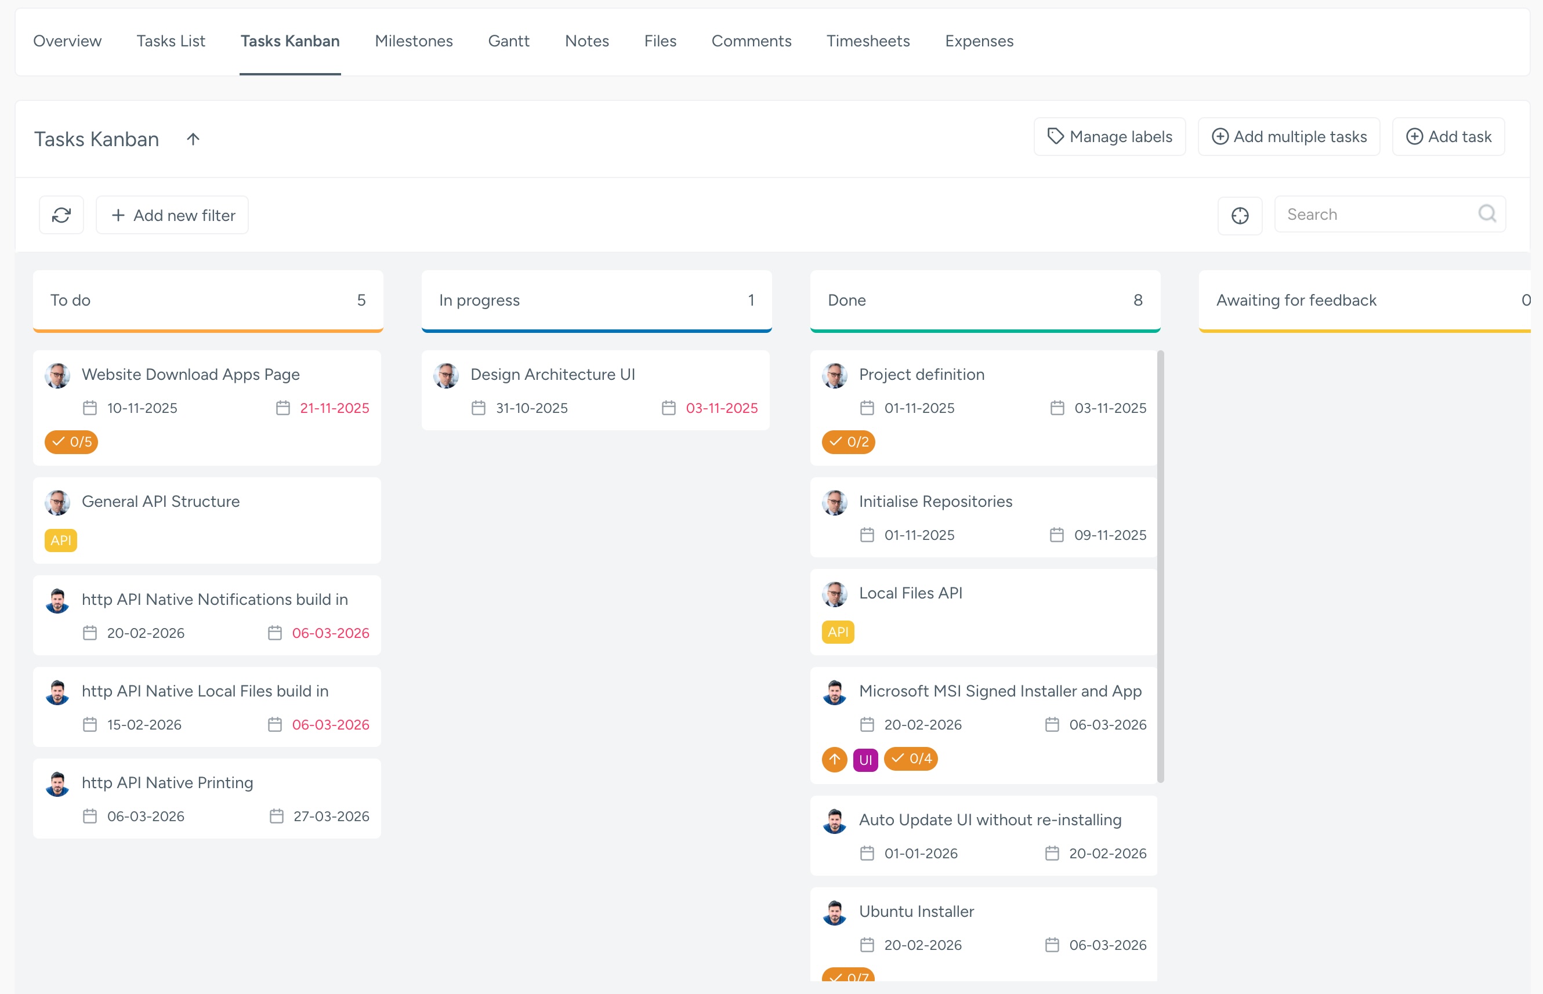Click the Add multiple tasks button
This screenshot has width=1543, height=994.
pyautogui.click(x=1288, y=136)
